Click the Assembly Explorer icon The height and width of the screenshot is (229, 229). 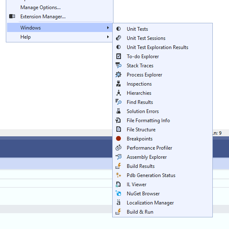pos(118,157)
